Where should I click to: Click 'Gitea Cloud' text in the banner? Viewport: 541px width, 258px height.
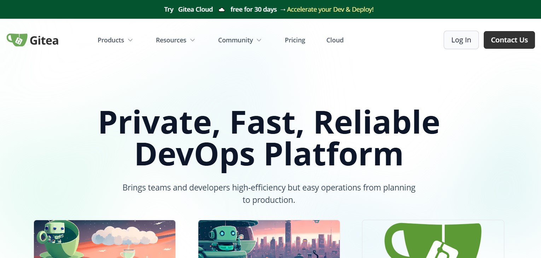195,10
